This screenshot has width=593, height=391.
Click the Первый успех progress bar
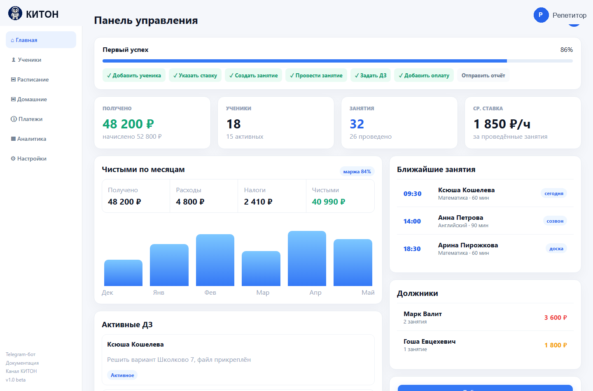338,61
